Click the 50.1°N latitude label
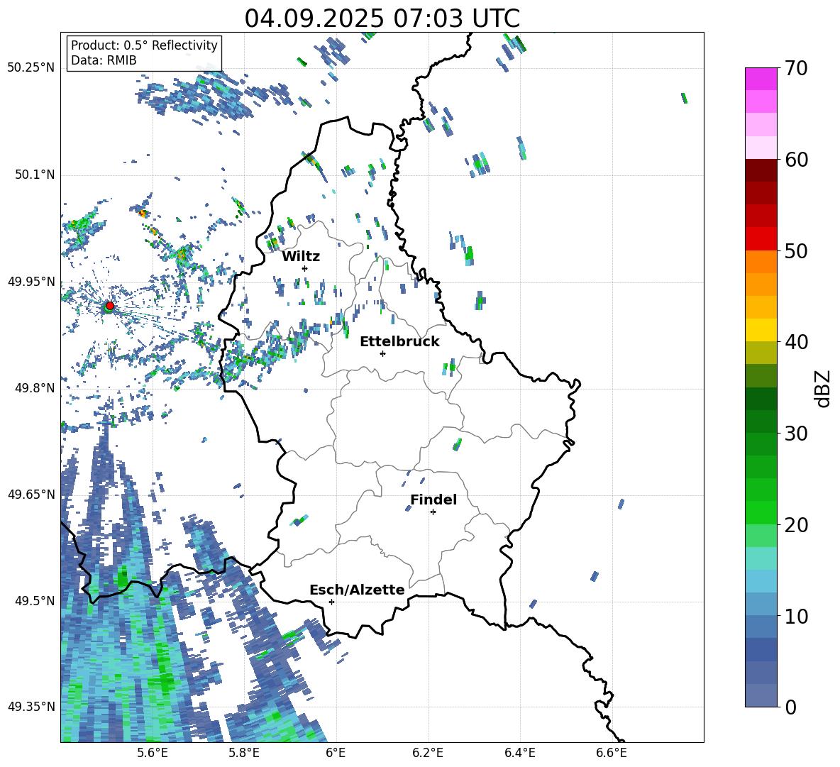Screen dimensions: 840x767 [x=34, y=175]
